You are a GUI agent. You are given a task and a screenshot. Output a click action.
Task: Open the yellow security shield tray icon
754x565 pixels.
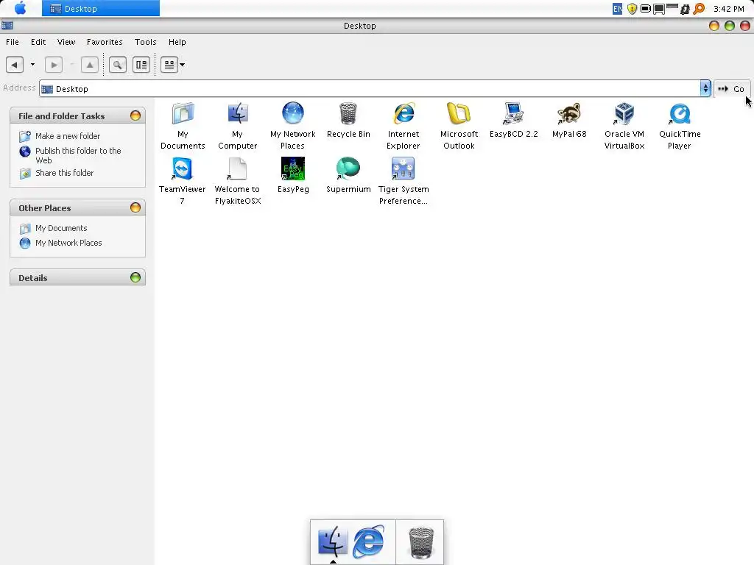pyautogui.click(x=632, y=9)
